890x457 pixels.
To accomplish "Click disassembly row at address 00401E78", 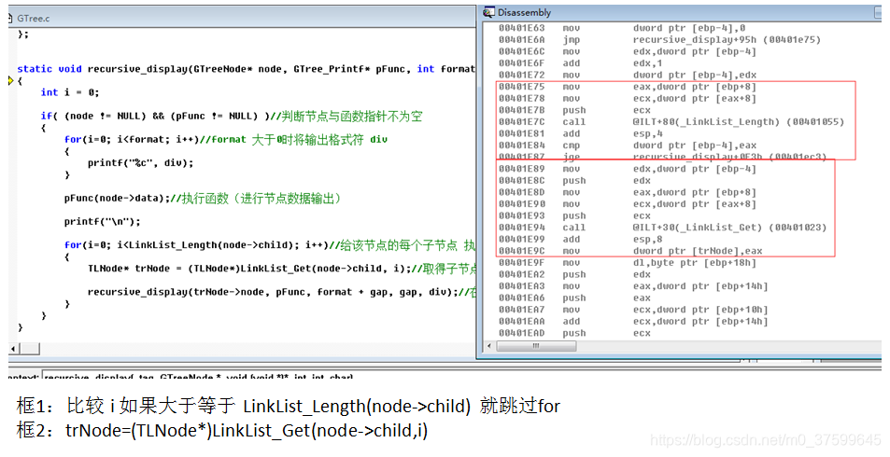I will 628,98.
